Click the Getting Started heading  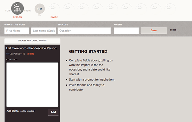click(88, 52)
